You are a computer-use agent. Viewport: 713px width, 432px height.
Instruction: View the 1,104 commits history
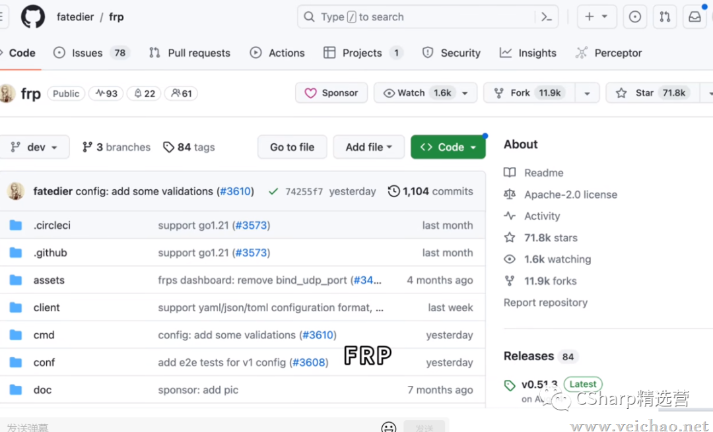(x=430, y=191)
